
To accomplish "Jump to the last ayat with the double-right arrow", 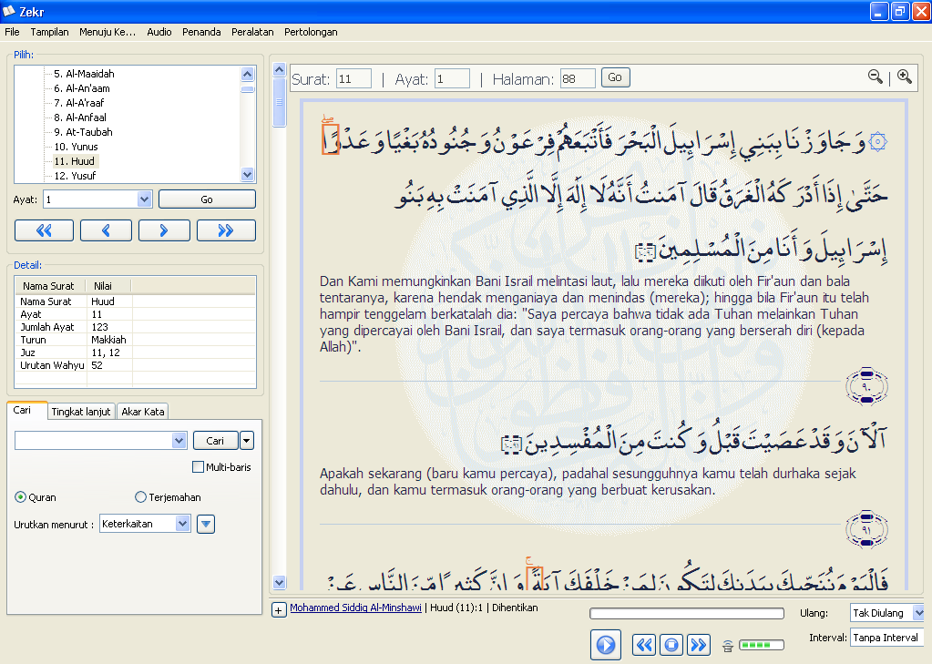I will click(x=226, y=230).
